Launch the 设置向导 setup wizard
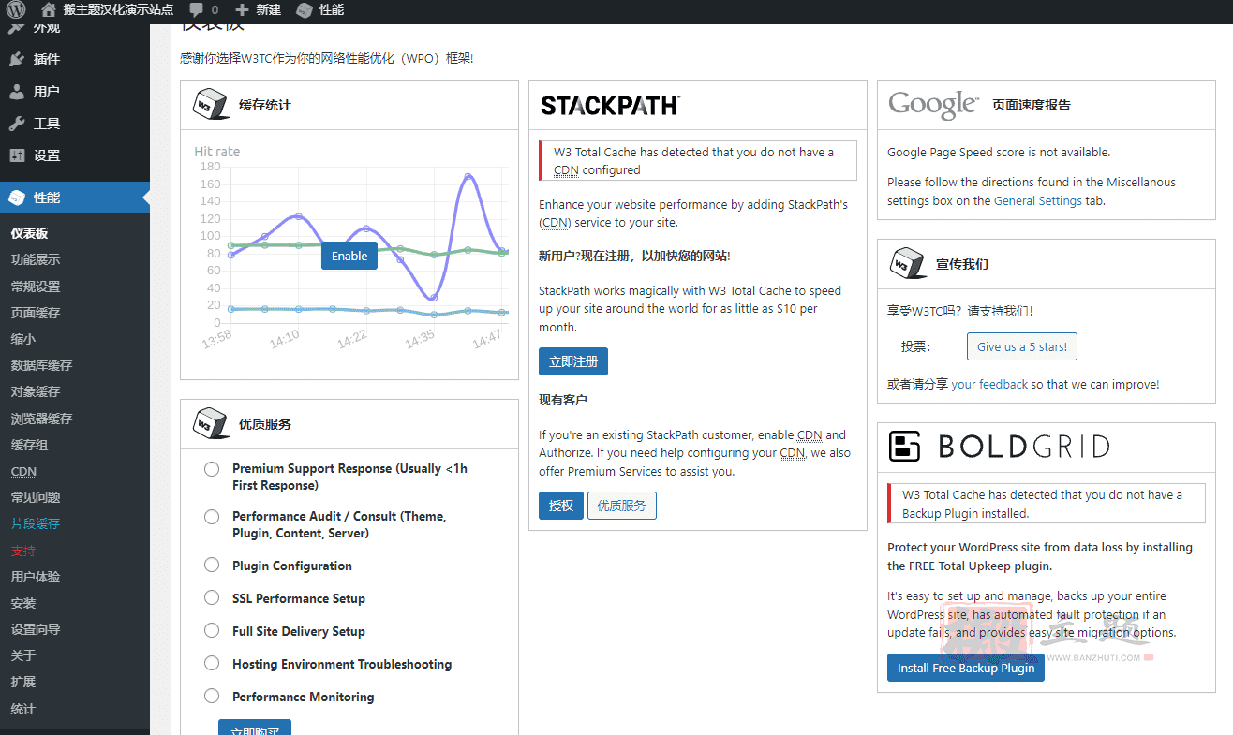 [36, 629]
